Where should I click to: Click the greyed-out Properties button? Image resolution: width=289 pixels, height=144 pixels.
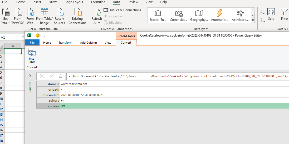[x=113, y=16]
